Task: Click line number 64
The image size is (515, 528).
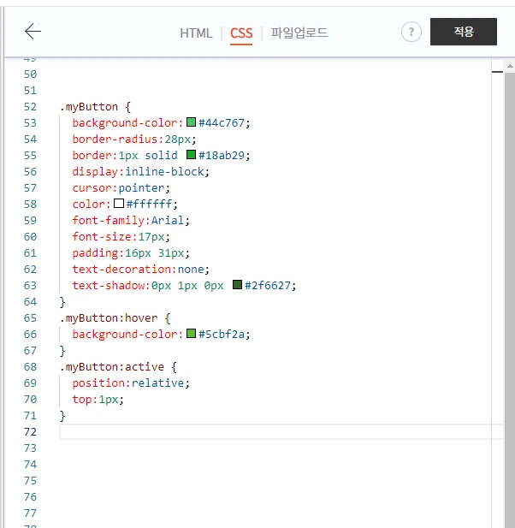Action: pyautogui.click(x=30, y=302)
